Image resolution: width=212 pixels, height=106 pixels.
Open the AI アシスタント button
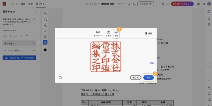click(x=182, y=4)
